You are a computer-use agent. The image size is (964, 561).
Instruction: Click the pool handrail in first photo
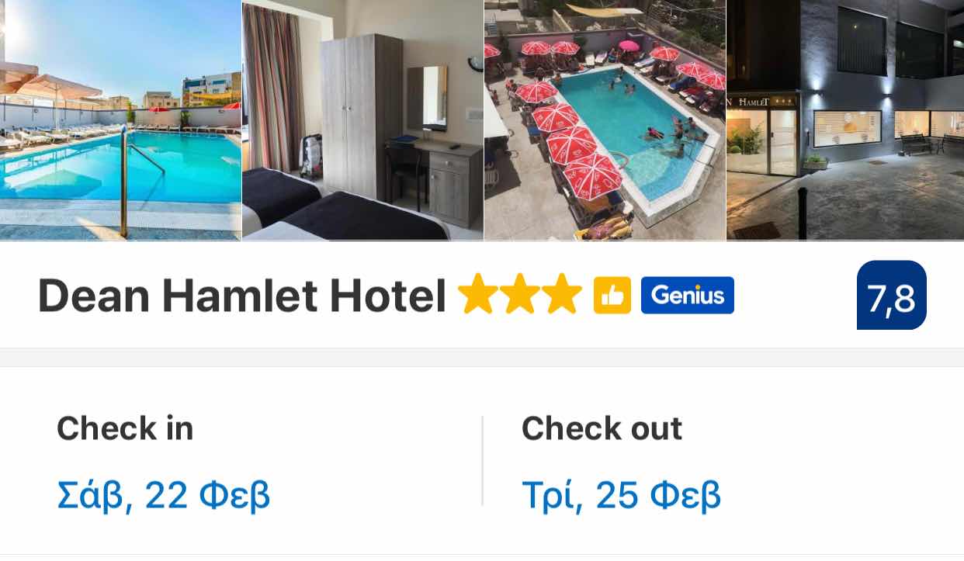(x=136, y=180)
